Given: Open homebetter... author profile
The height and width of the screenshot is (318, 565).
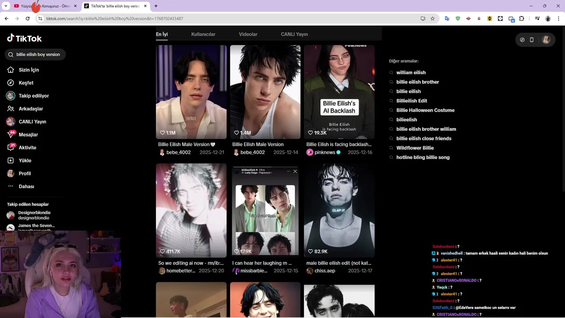Looking at the screenshot, I should [x=177, y=271].
